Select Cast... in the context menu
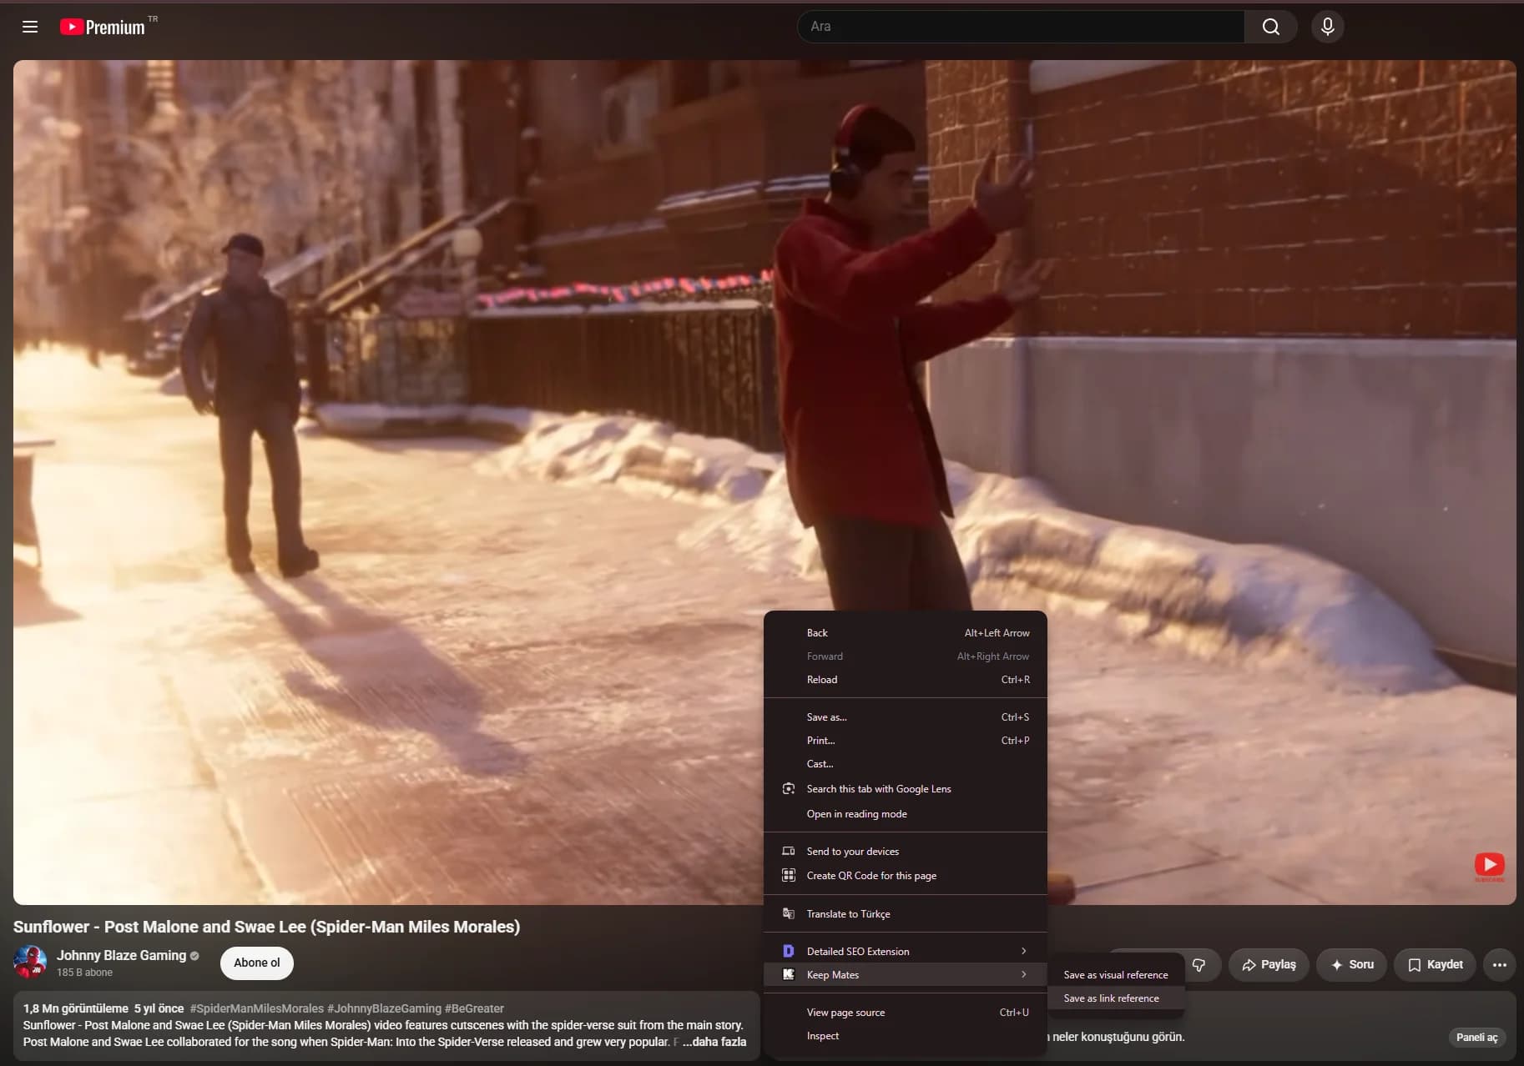Screen dimensions: 1524x1066 tap(906, 764)
